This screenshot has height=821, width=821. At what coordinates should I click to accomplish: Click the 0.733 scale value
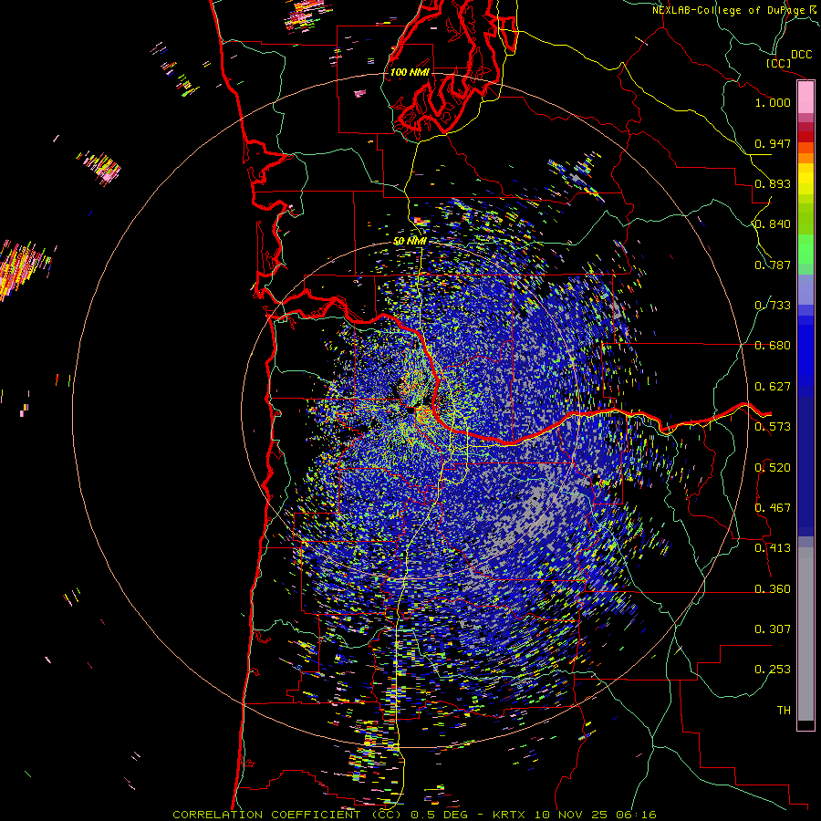(773, 306)
